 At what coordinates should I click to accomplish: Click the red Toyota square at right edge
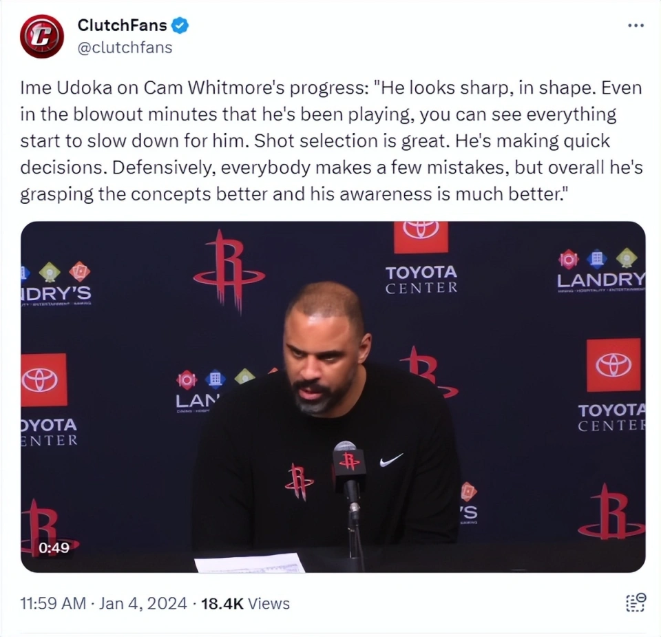tap(613, 365)
